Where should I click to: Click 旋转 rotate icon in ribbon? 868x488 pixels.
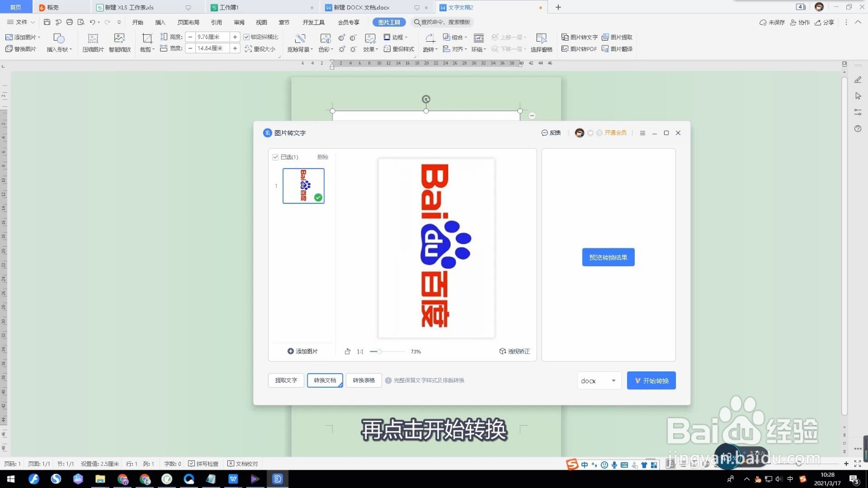point(430,38)
